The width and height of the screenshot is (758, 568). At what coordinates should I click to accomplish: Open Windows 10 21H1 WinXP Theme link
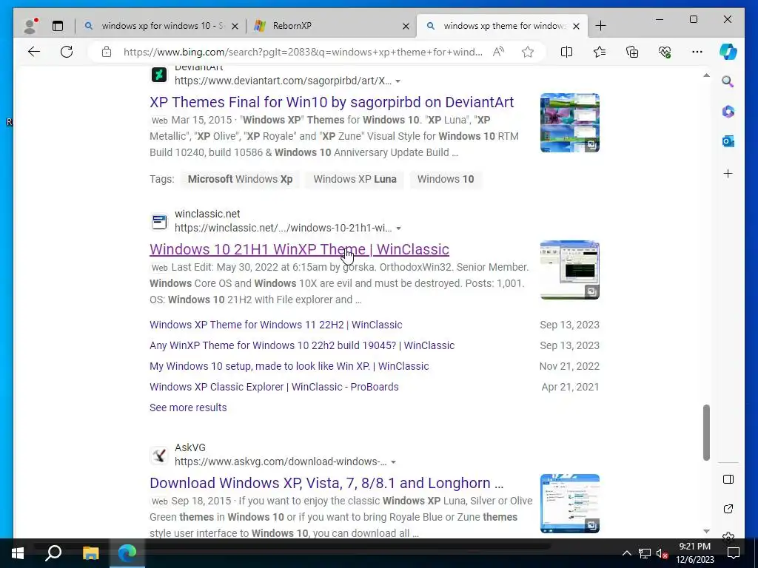(x=299, y=249)
